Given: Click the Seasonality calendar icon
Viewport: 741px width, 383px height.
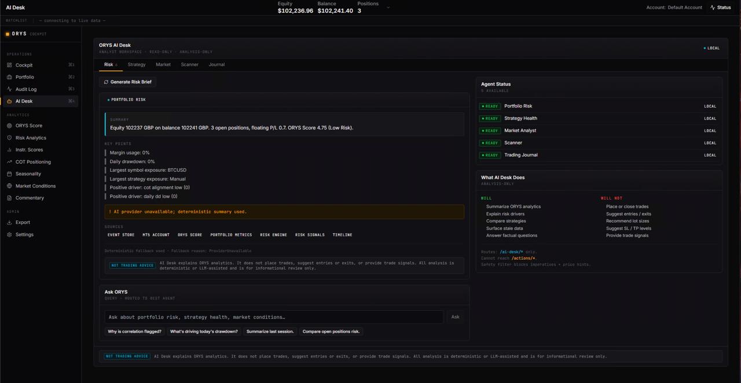Looking at the screenshot, I should [9, 174].
